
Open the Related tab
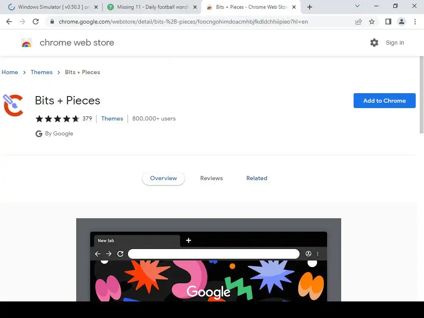pos(257,178)
